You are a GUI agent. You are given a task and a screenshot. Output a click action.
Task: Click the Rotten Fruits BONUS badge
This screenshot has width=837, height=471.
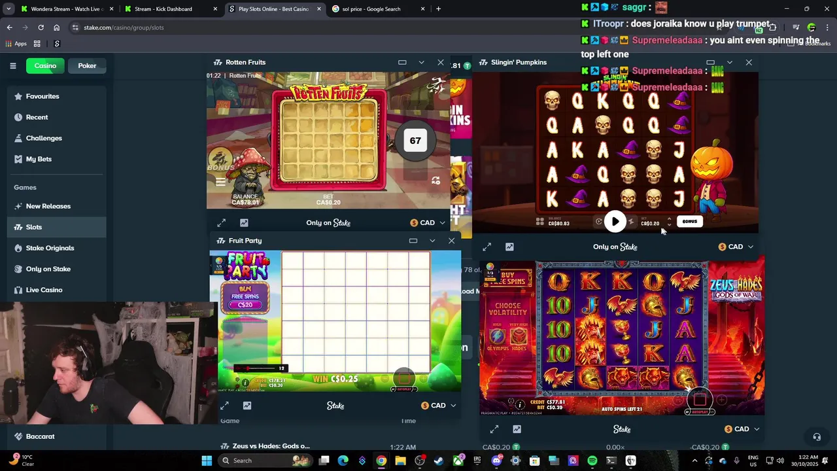point(221,160)
